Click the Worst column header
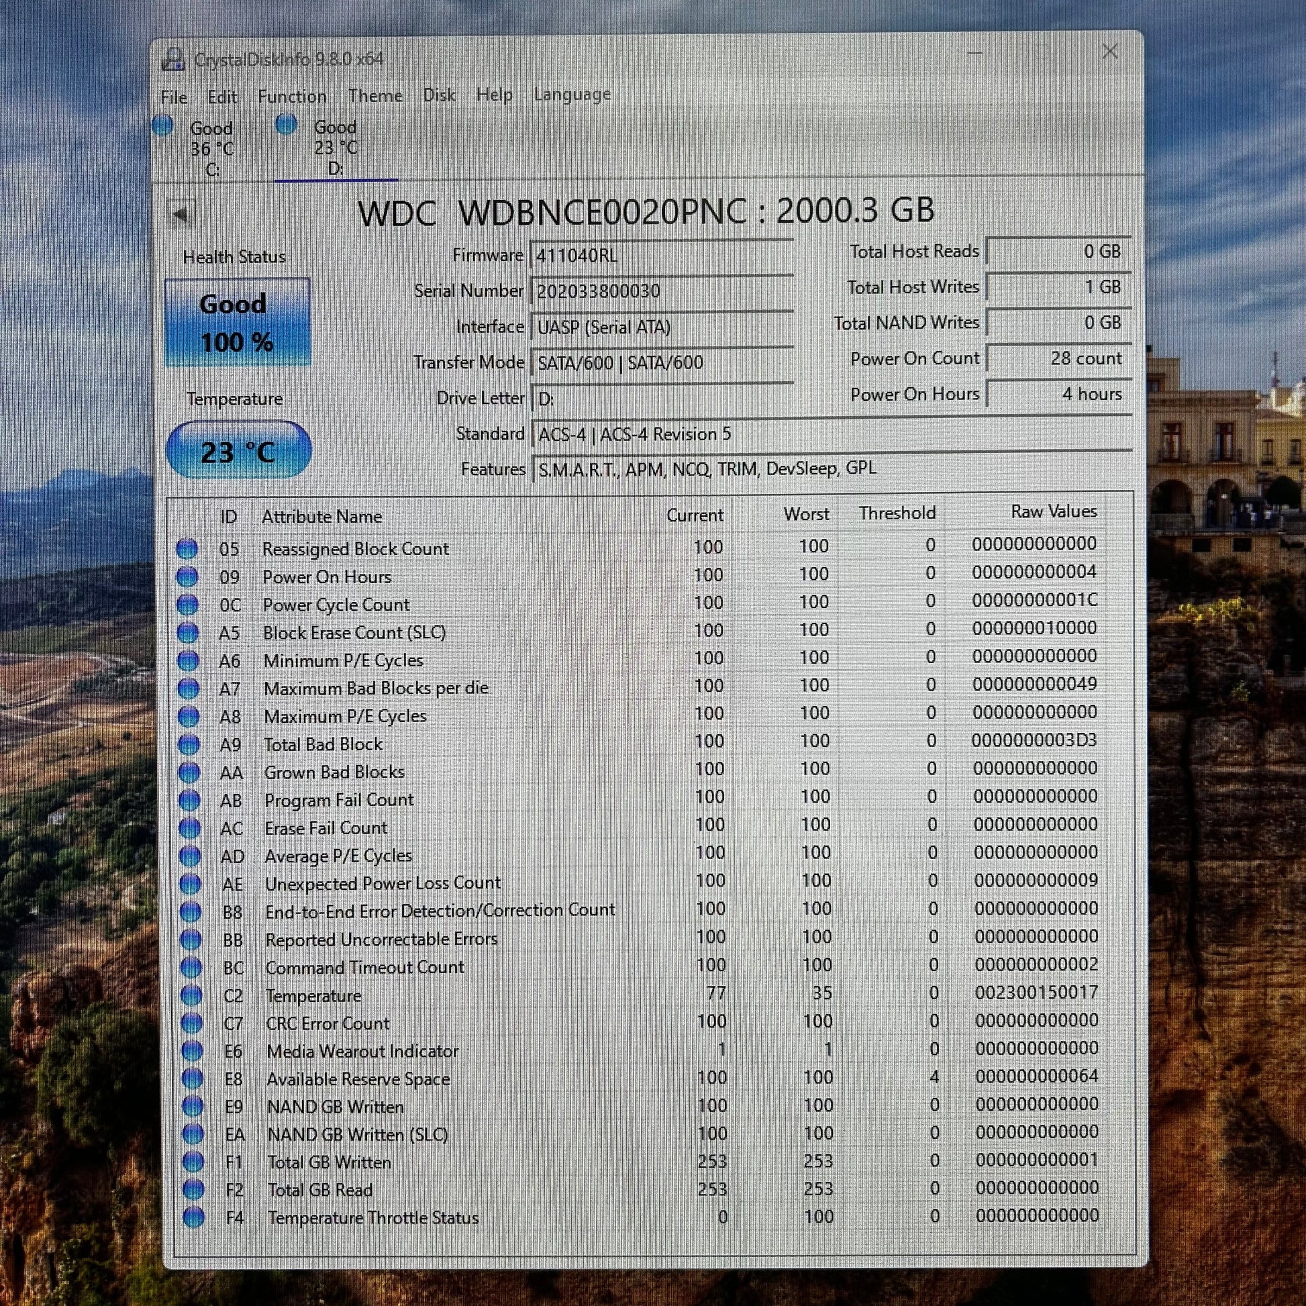1306x1306 pixels. coord(807,514)
